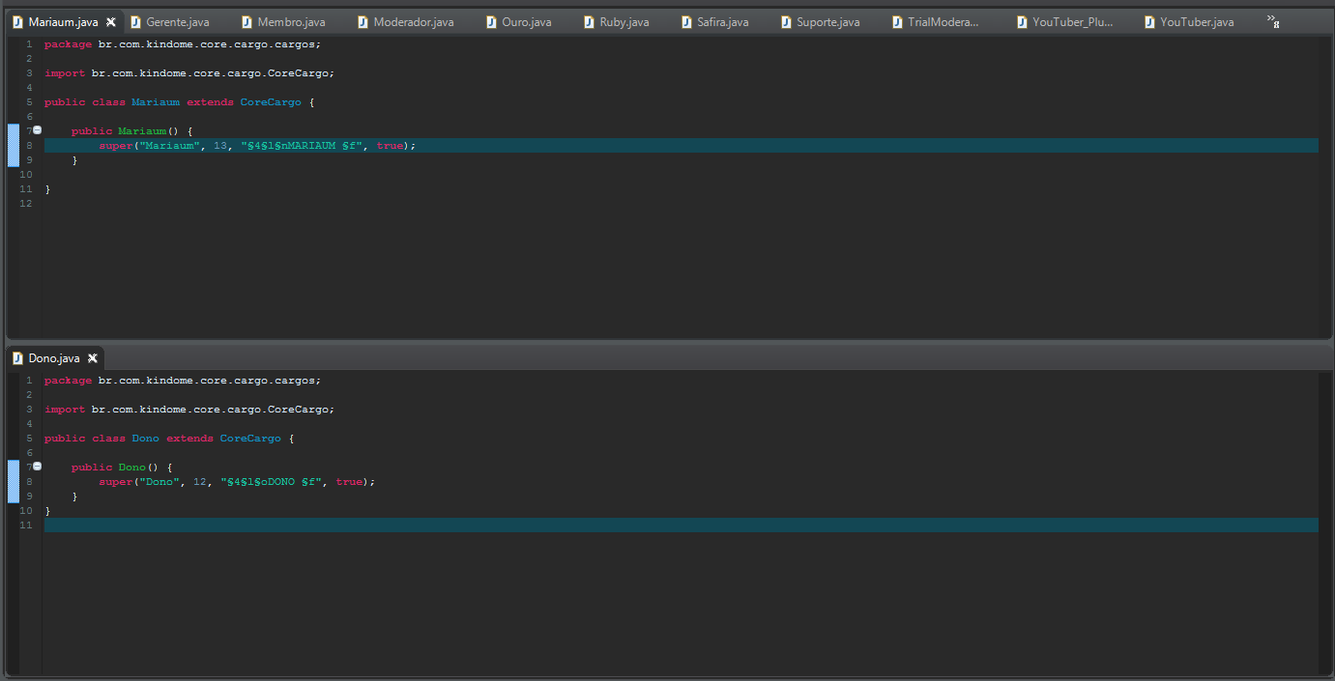1335x681 pixels.
Task: Click the Java file icon on Safira.java tab
Action: point(686,22)
